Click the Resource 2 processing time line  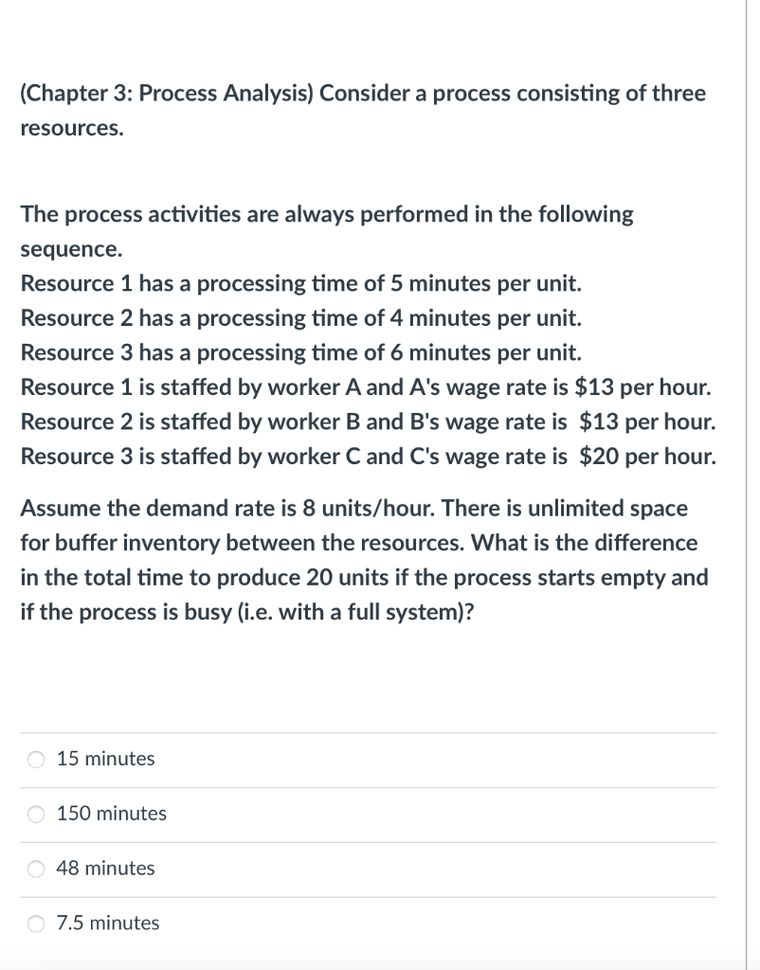(301, 318)
